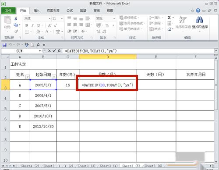Click the Sort and Filter icon

tap(183, 20)
